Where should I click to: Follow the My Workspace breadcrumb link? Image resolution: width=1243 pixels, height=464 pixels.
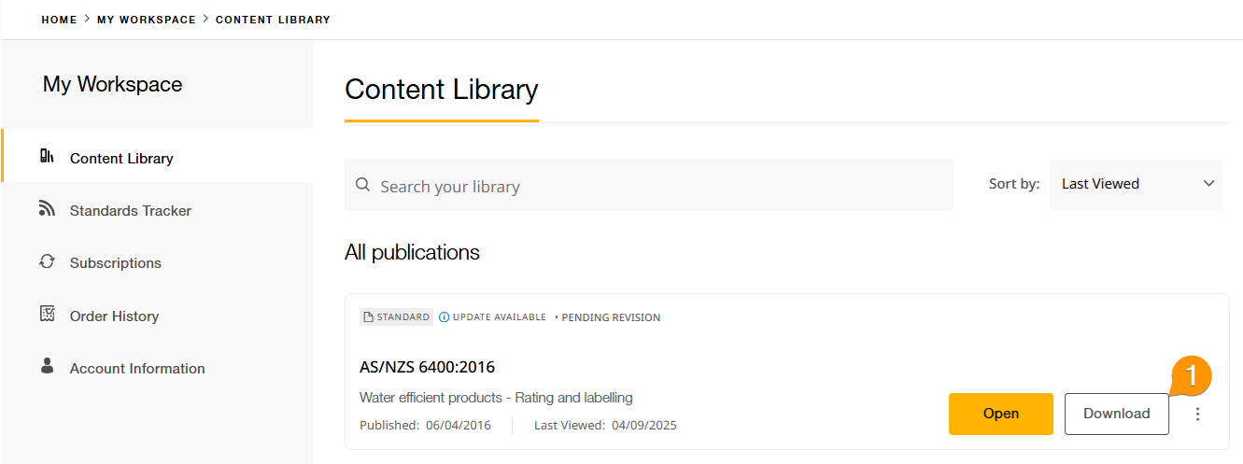[147, 20]
